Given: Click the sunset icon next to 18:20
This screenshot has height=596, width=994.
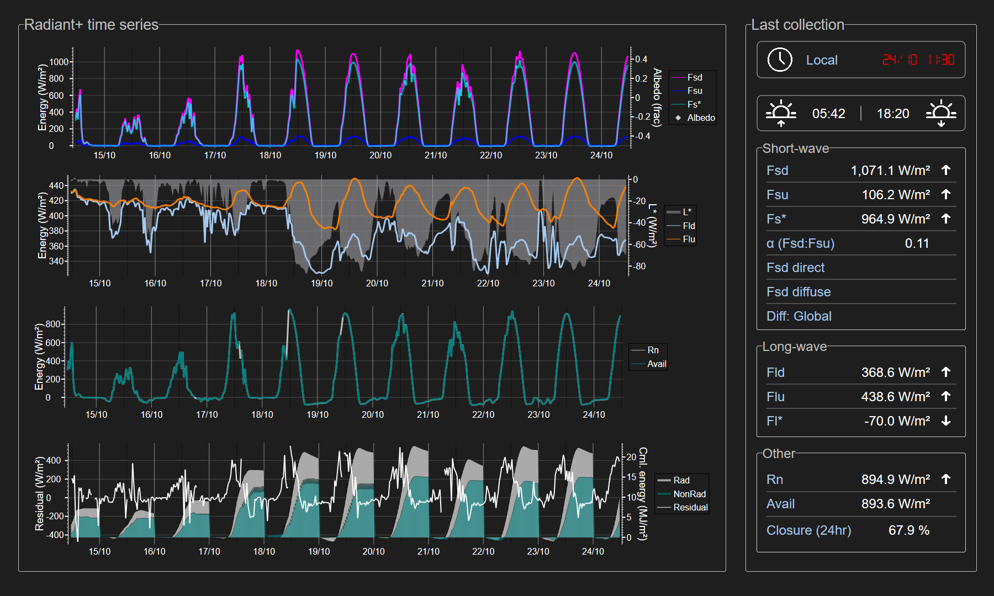Looking at the screenshot, I should click(x=941, y=114).
